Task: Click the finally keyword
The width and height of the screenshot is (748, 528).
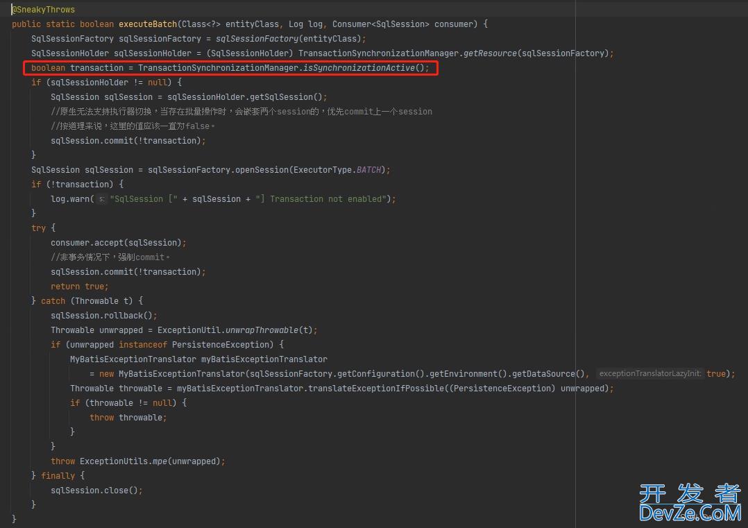Action: point(58,475)
